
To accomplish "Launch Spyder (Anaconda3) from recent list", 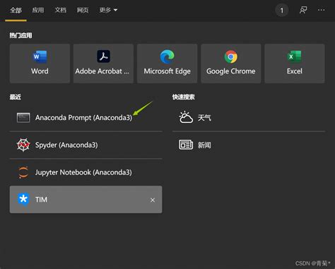I will click(86, 145).
